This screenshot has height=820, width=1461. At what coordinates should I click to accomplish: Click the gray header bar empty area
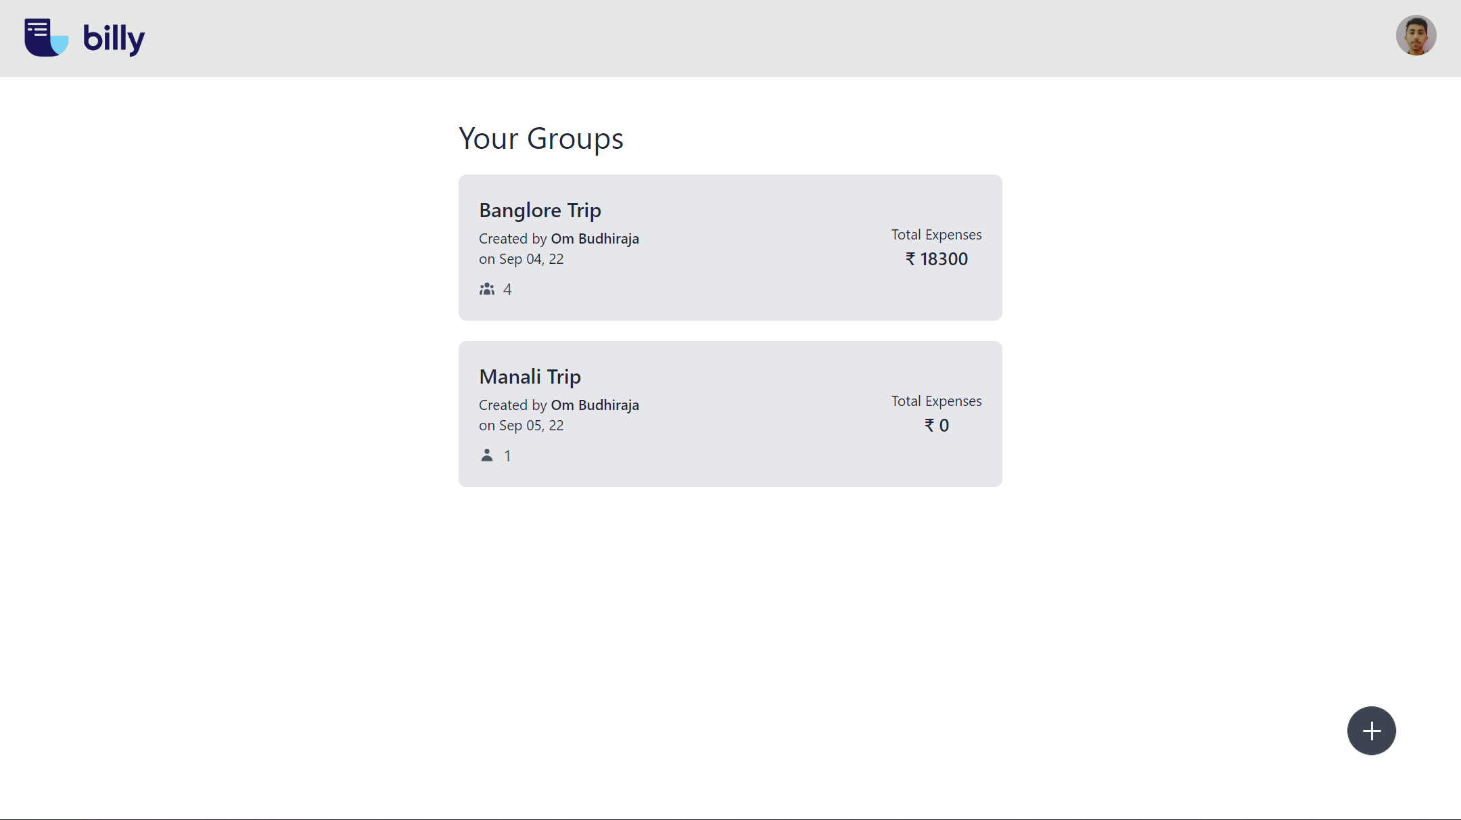click(x=744, y=38)
